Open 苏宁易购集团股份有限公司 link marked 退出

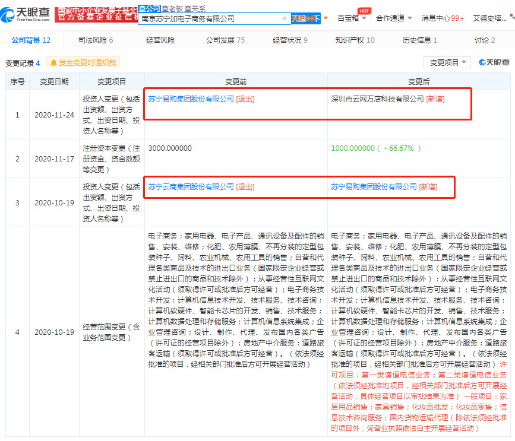tap(191, 99)
